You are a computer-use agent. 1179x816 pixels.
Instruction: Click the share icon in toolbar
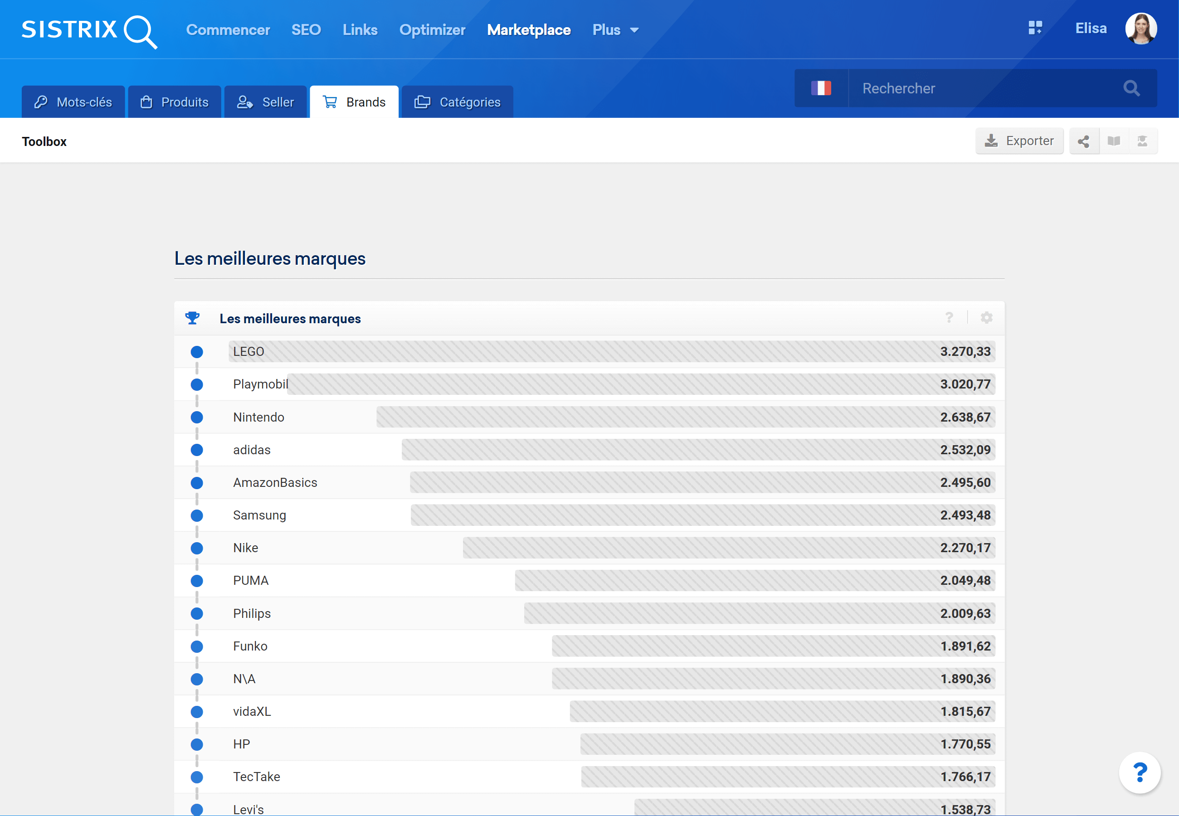[x=1083, y=141]
